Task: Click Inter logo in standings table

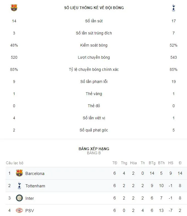Action: (x=19, y=198)
